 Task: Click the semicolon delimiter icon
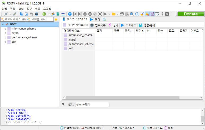pos(162,14)
